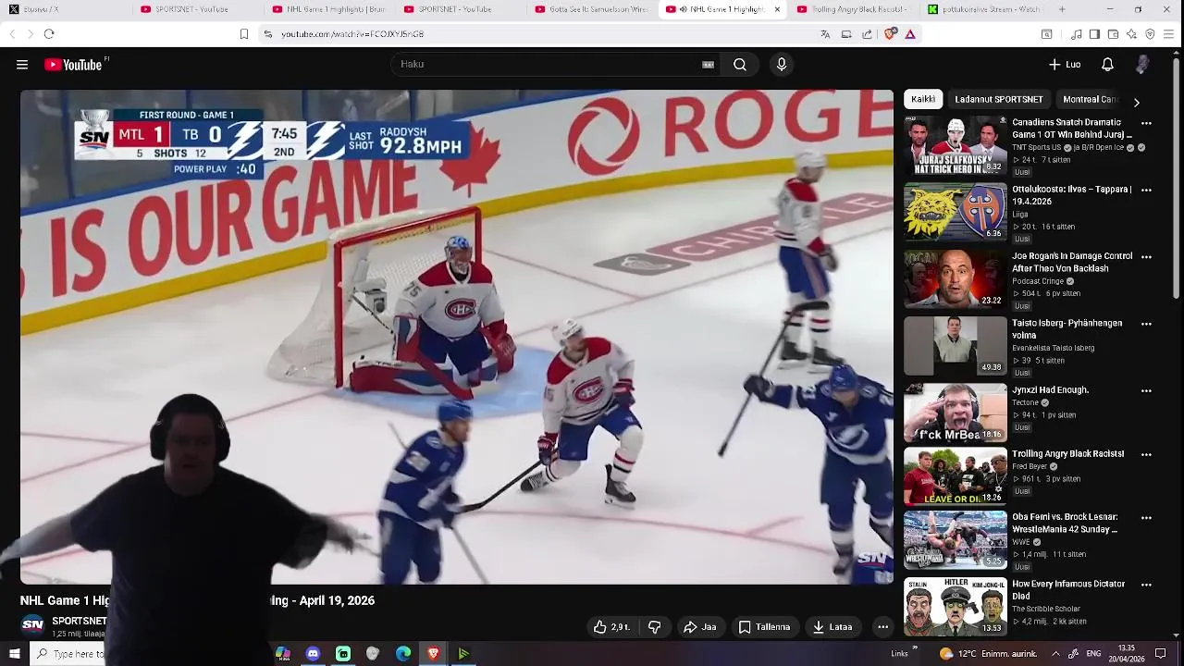
Task: Open a new browser tab
Action: pyautogui.click(x=1062, y=9)
